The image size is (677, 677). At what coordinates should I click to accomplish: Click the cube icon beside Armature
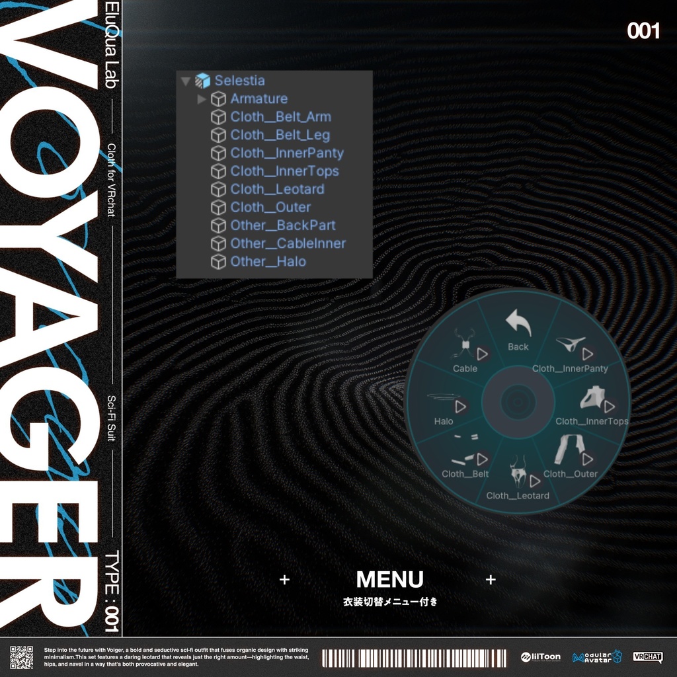coord(219,99)
